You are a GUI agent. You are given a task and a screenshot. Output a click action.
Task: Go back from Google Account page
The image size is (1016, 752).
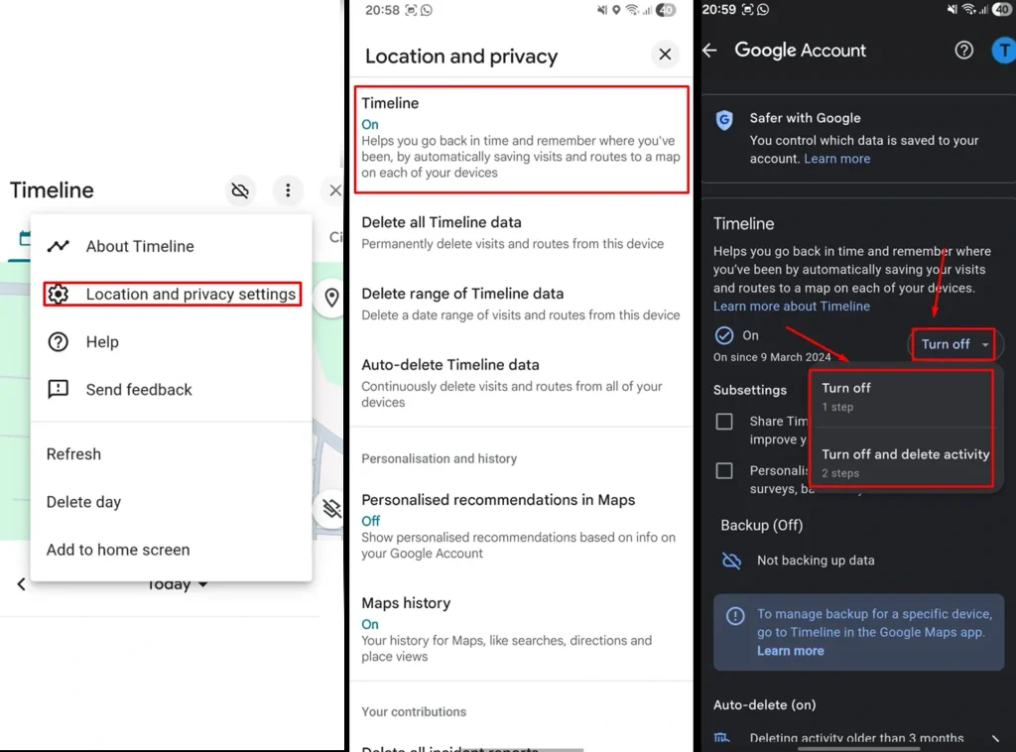pyautogui.click(x=710, y=51)
